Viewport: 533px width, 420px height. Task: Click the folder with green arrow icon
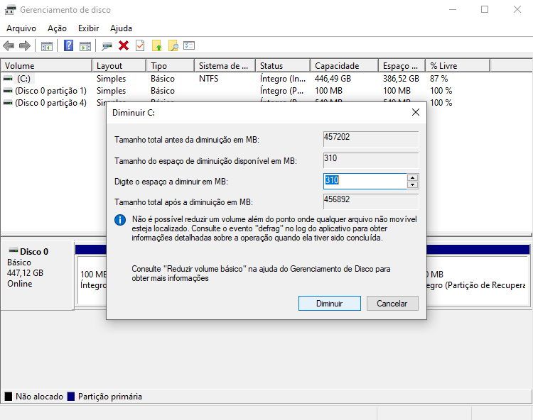pyautogui.click(x=157, y=45)
